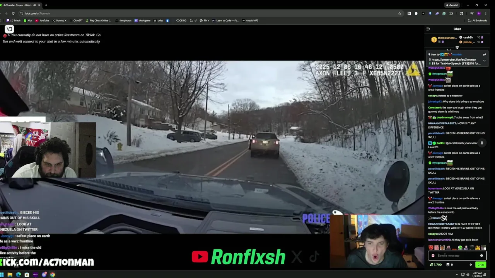495x278 pixels.
Task: Open the emoji picker in chat
Action: click(481, 256)
